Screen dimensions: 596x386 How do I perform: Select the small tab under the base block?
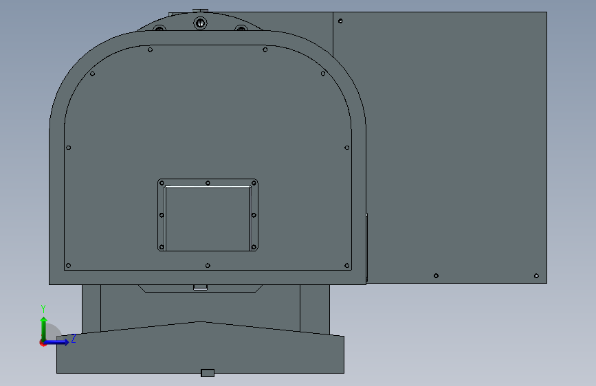(208, 373)
